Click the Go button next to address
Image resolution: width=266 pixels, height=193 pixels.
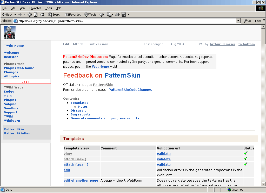247,21
